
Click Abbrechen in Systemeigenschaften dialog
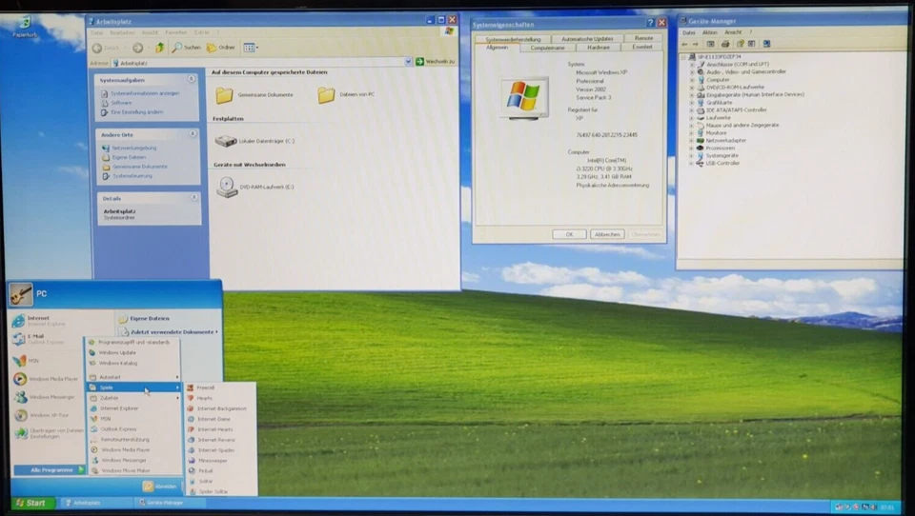click(607, 234)
